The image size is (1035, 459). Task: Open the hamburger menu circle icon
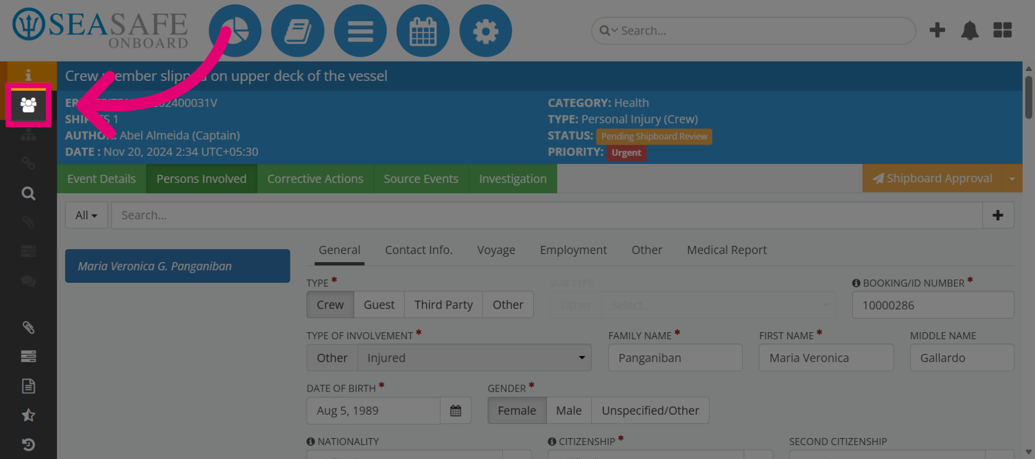pos(360,31)
